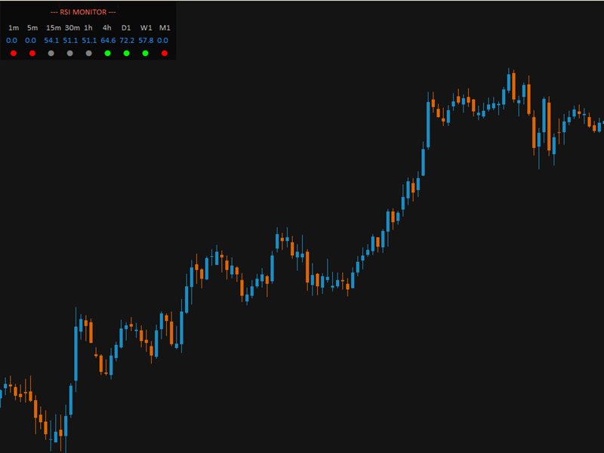Click the green status dot under W1

pos(145,53)
